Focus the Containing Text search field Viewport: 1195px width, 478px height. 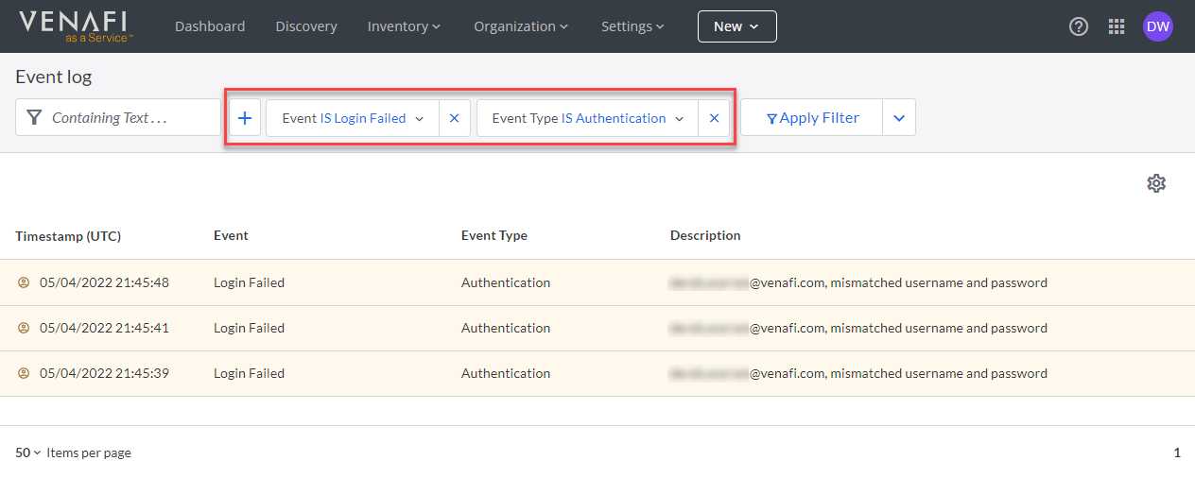pyautogui.click(x=118, y=118)
